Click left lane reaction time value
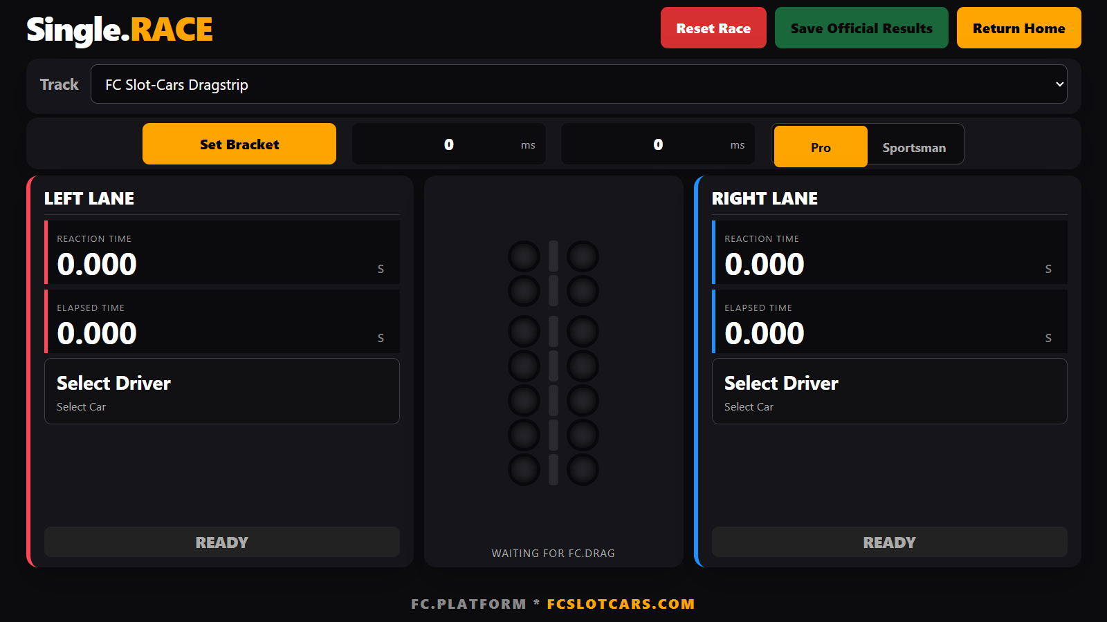Image resolution: width=1107 pixels, height=622 pixels. tap(97, 264)
